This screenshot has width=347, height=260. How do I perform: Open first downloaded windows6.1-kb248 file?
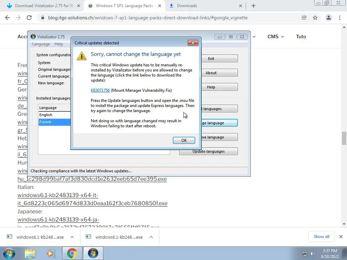pyautogui.click(x=40, y=237)
